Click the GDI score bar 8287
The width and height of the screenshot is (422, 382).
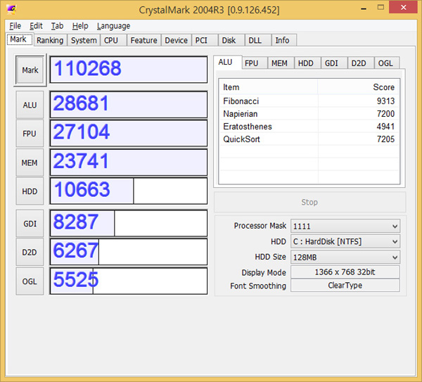(x=129, y=223)
